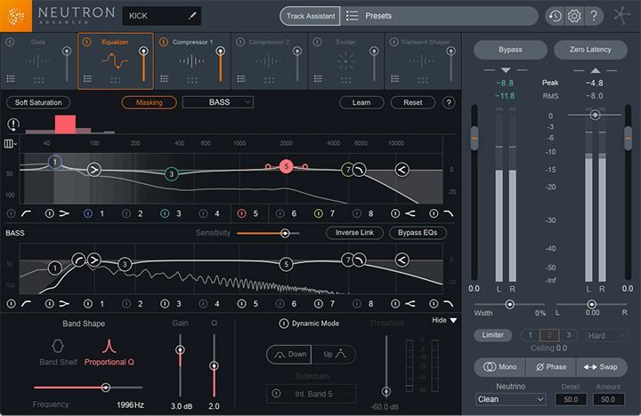Click the Width slider handle
641x416 pixels.
(509, 304)
